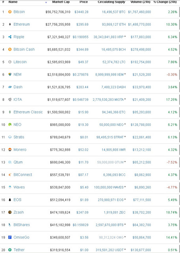Open the BitConnect name link

pos(23,175)
